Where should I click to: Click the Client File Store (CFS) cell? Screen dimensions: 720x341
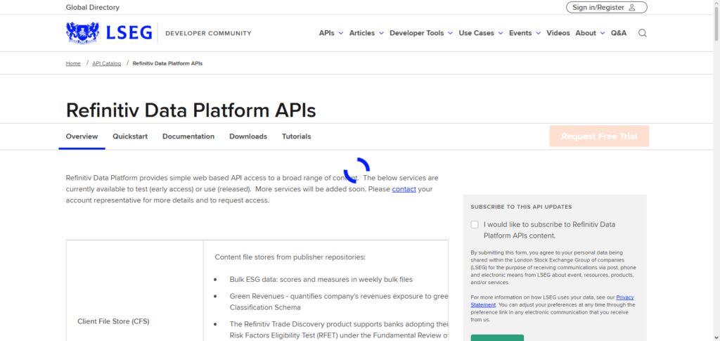pos(113,321)
